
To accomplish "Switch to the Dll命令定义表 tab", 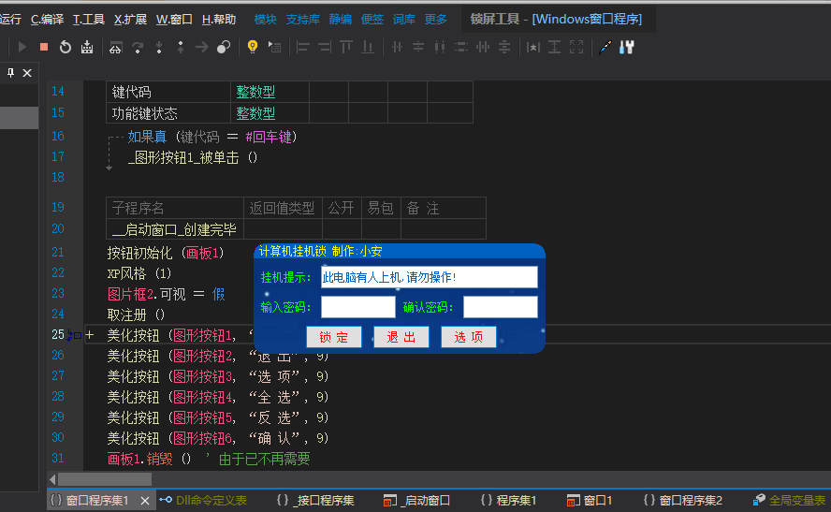I will 203,501.
